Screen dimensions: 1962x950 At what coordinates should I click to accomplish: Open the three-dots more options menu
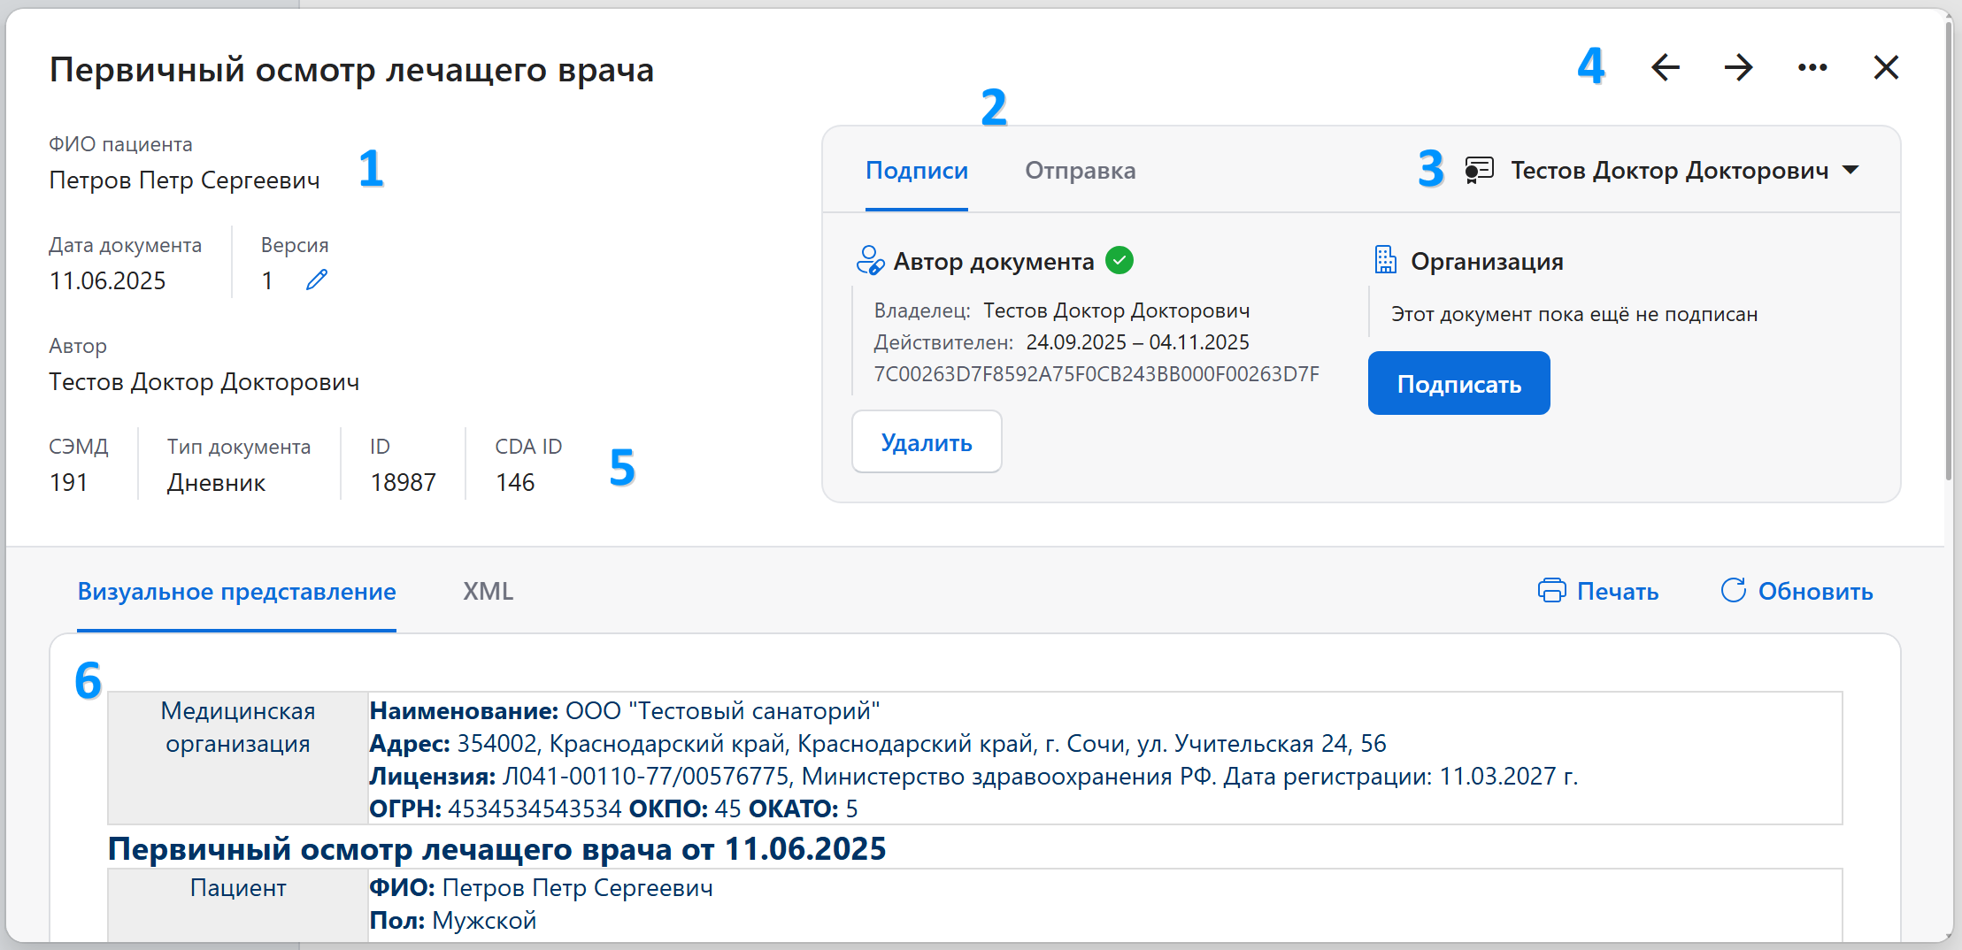(x=1812, y=68)
